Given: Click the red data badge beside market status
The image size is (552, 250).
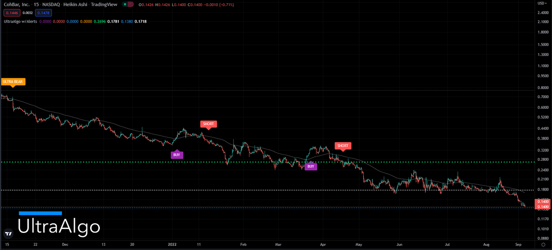Looking at the screenshot, I should tap(130, 4).
